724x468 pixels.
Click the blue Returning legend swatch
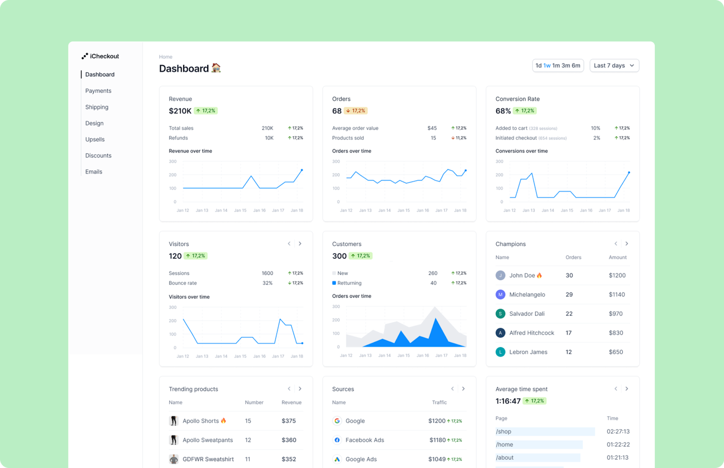(334, 283)
